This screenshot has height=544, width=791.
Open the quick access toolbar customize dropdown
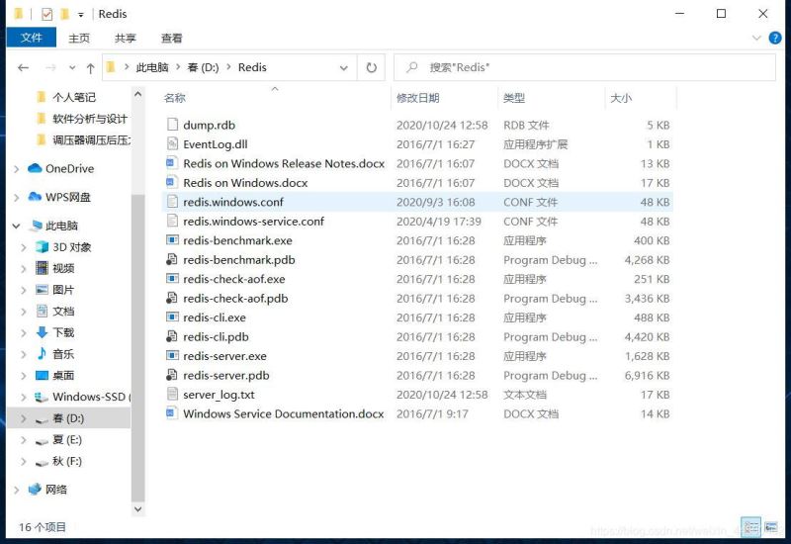pos(81,15)
